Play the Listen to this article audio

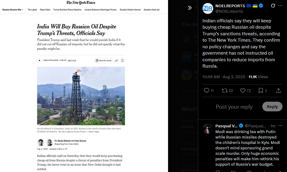[39, 60]
